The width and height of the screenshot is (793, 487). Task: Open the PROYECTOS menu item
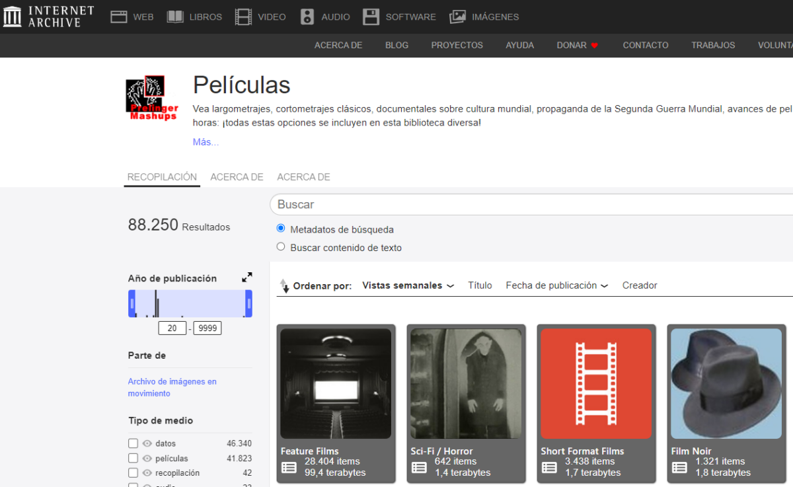[457, 45]
